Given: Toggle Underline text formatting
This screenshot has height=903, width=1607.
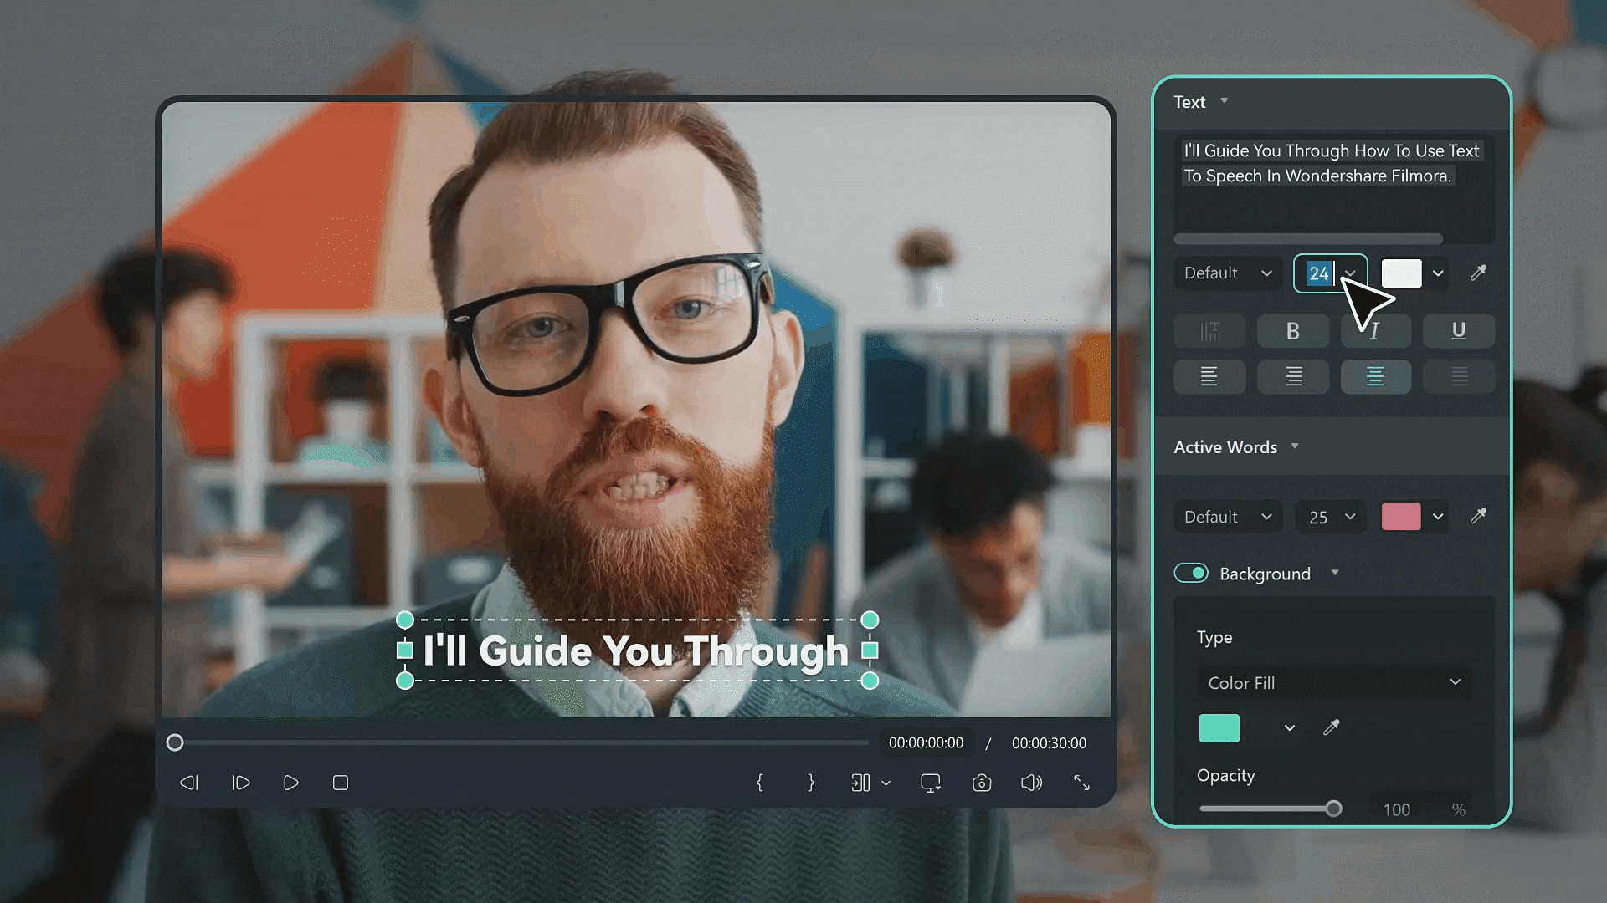Looking at the screenshot, I should [x=1458, y=331].
